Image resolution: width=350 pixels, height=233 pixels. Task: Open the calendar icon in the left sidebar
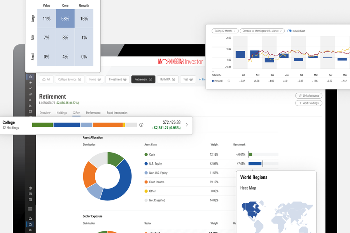click(x=31, y=111)
